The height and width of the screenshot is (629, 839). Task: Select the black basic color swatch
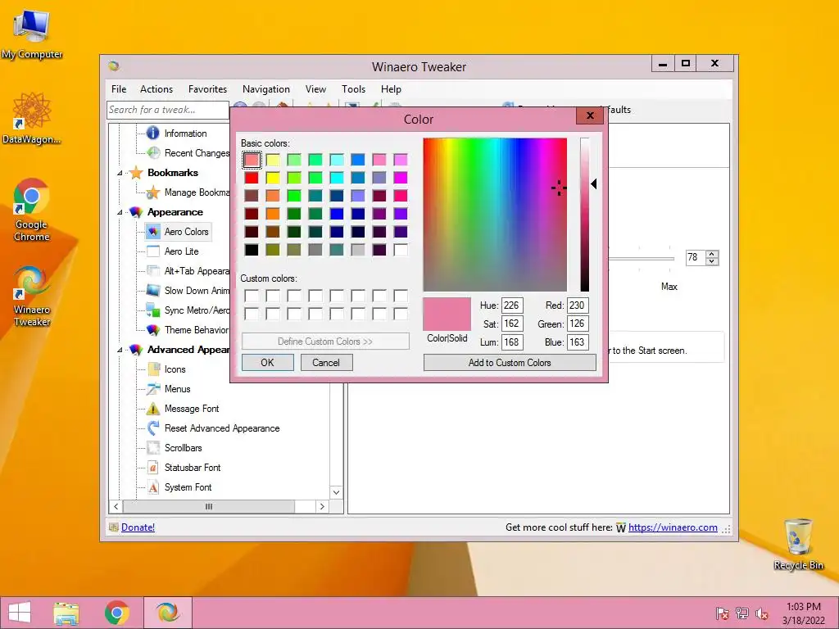[x=252, y=250]
